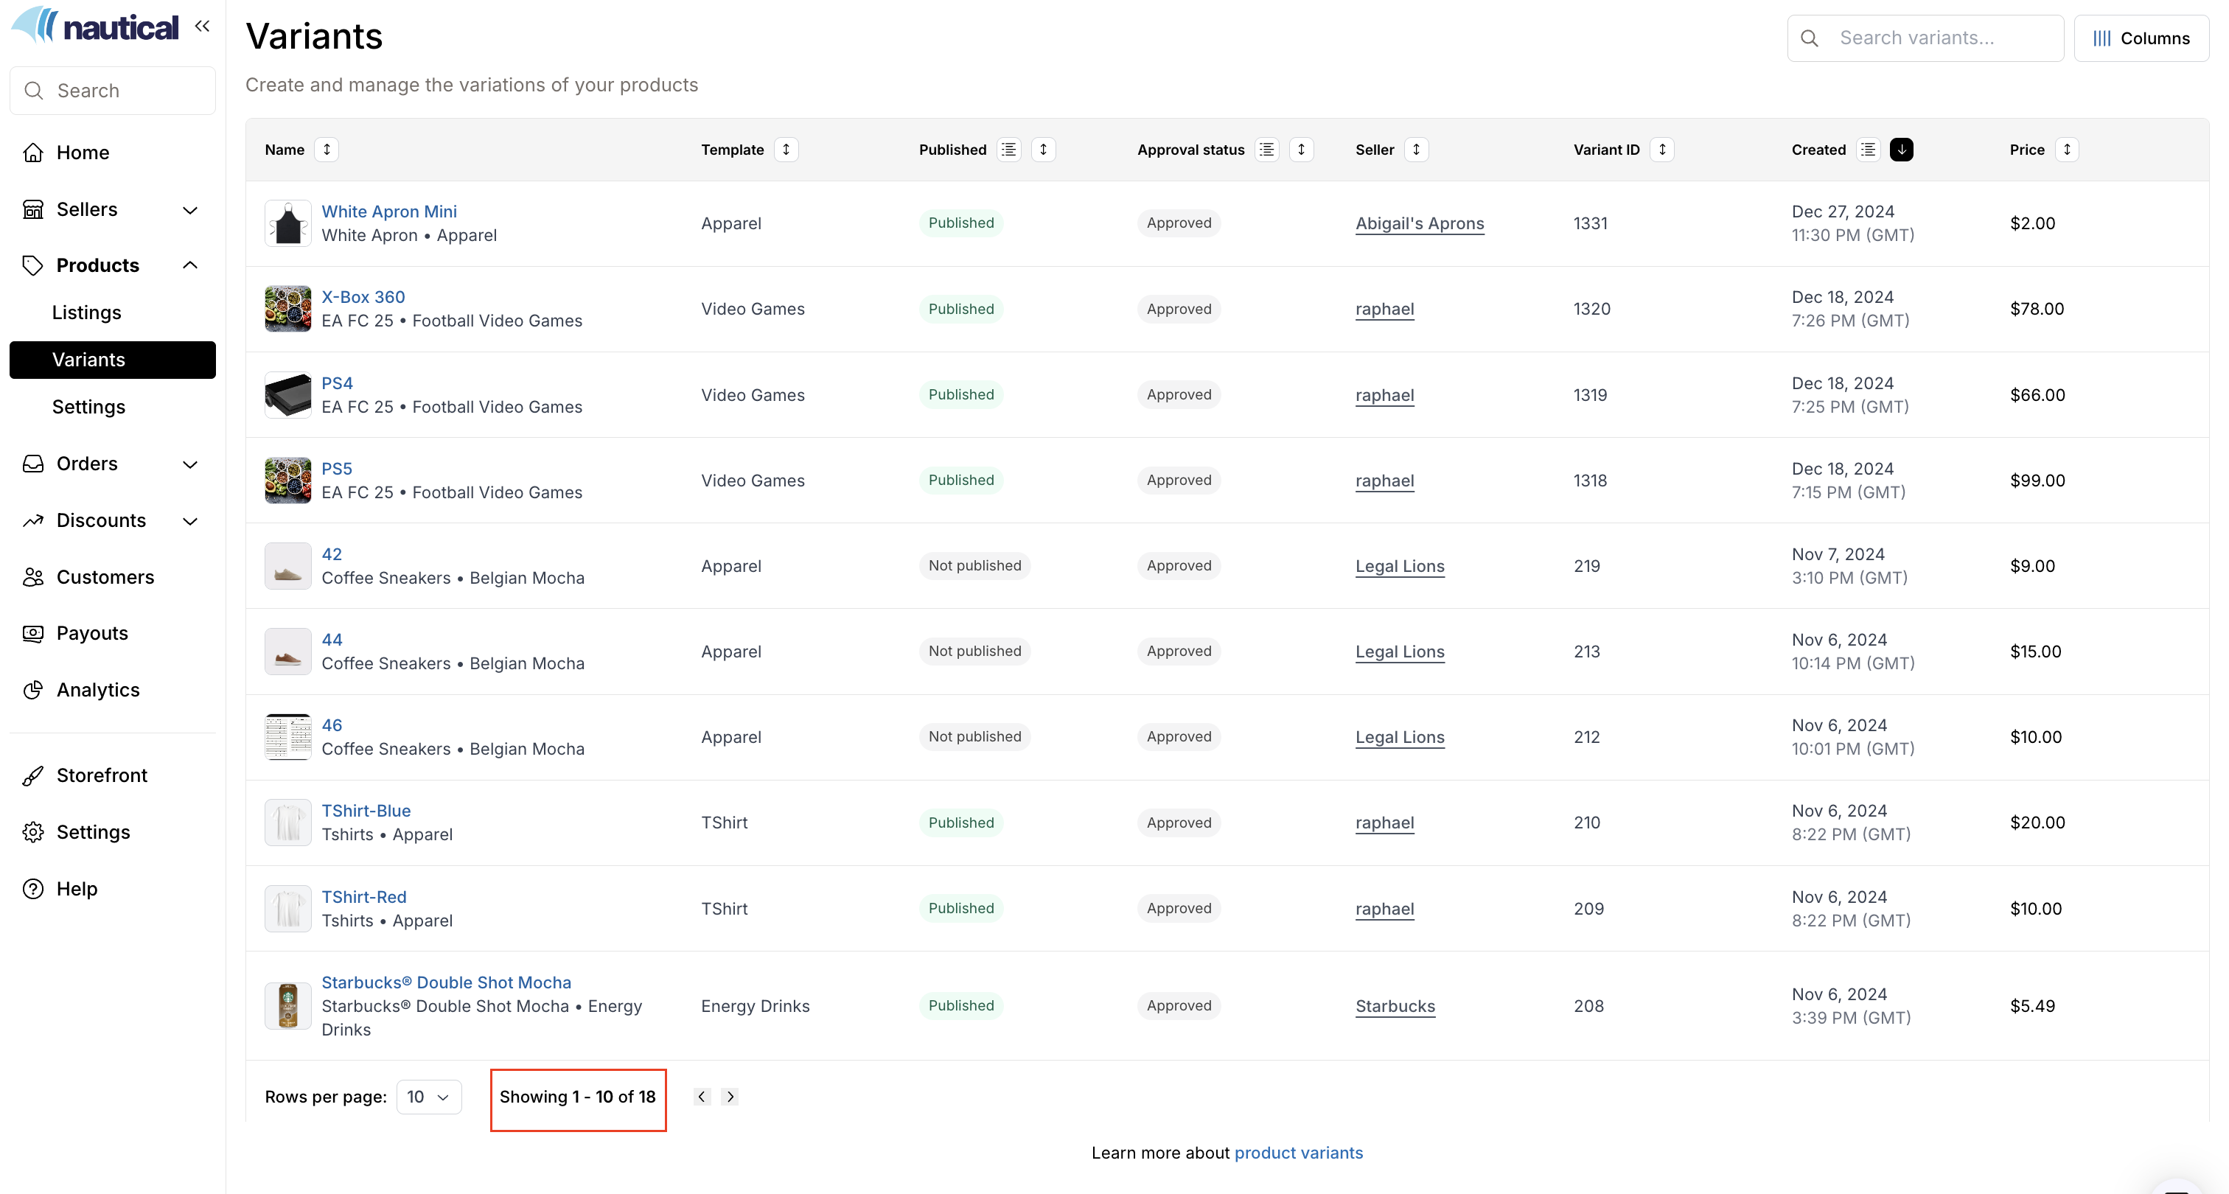The width and height of the screenshot is (2229, 1194).
Task: Click the Analytics sidebar icon
Action: [x=33, y=690]
